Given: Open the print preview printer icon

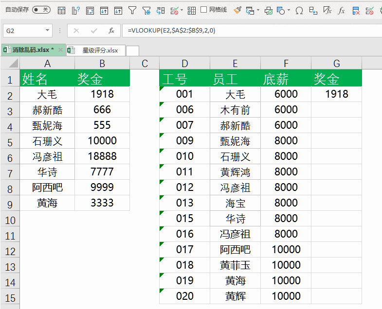Looking at the screenshot, I should [269, 11].
